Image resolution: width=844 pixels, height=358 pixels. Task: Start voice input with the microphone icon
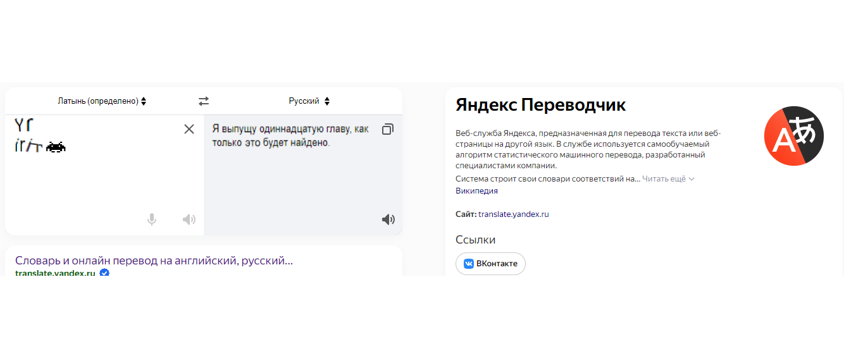click(152, 219)
